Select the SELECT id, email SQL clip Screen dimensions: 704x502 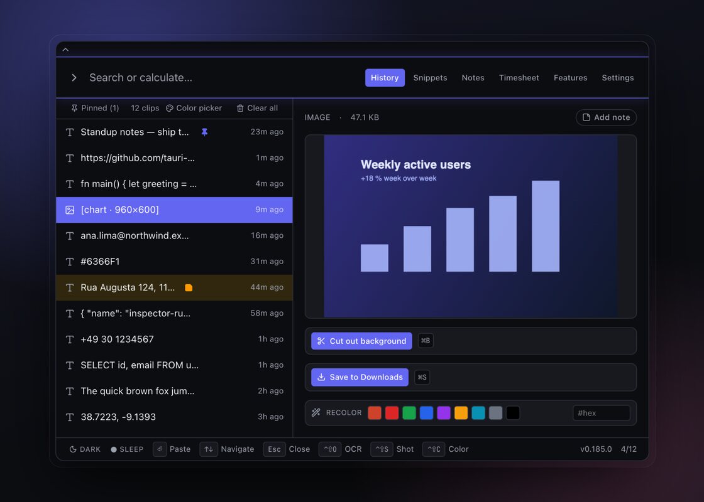coord(174,365)
